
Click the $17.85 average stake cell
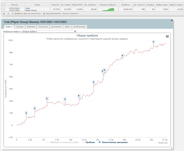(x=66, y=9)
